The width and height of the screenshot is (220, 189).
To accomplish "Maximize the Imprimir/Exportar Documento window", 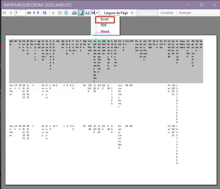I will [x=201, y=5].
